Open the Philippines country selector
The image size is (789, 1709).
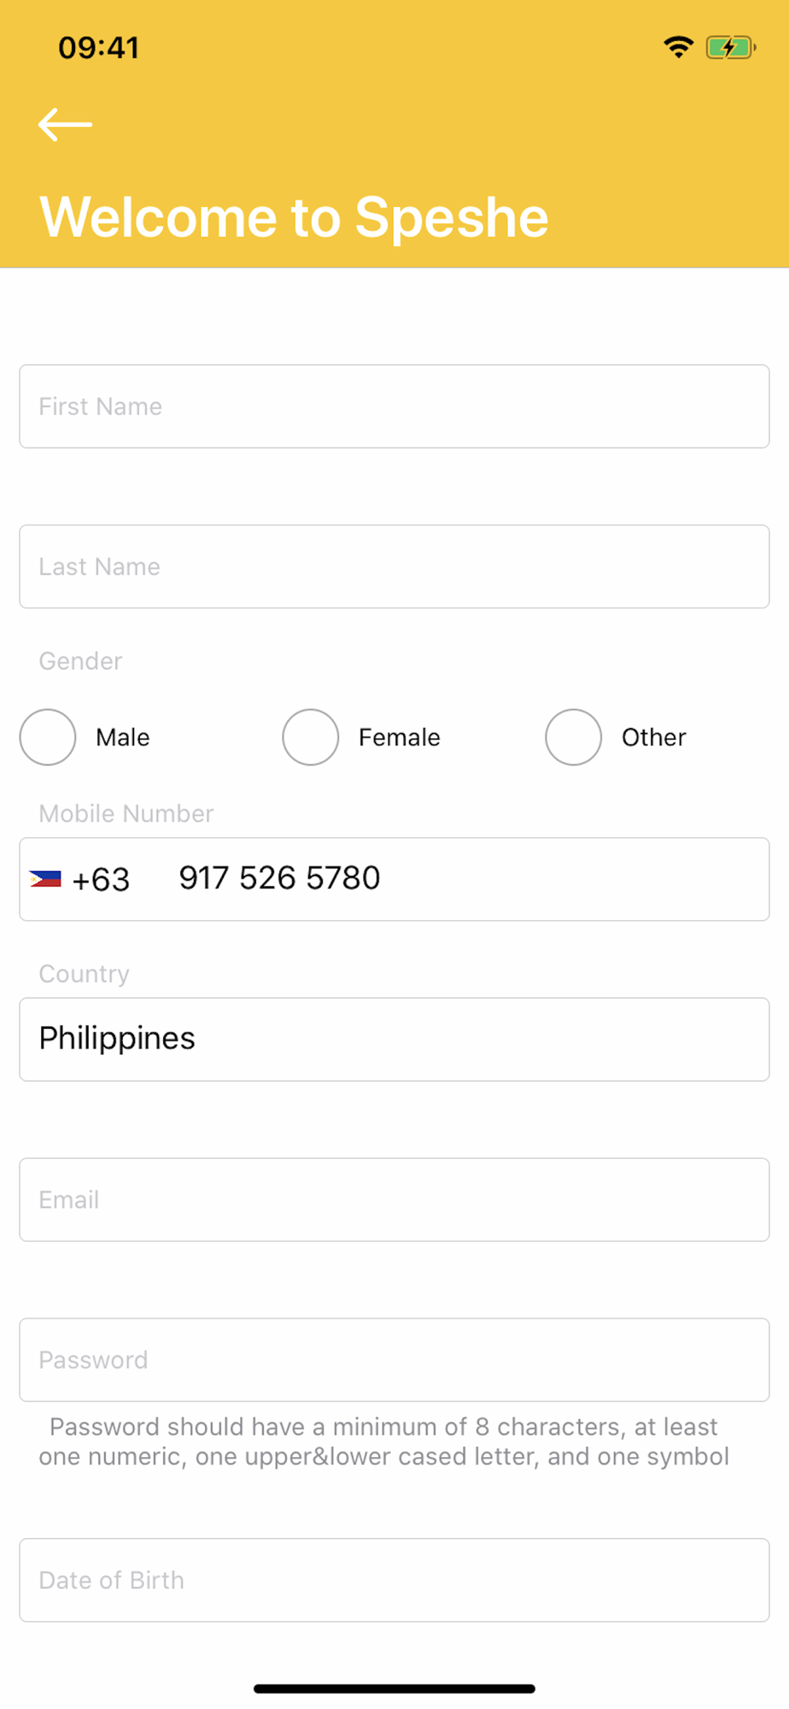(394, 1039)
